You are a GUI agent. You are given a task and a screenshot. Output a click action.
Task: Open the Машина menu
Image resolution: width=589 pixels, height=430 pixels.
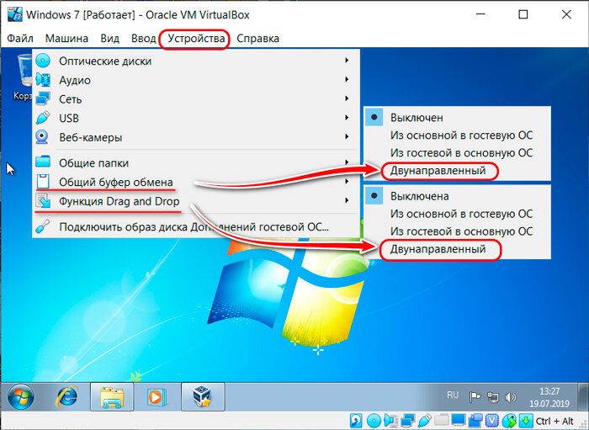pyautogui.click(x=66, y=39)
